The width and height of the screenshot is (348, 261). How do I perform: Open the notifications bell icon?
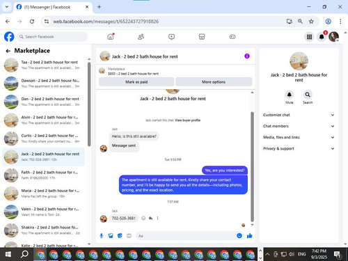[322, 37]
